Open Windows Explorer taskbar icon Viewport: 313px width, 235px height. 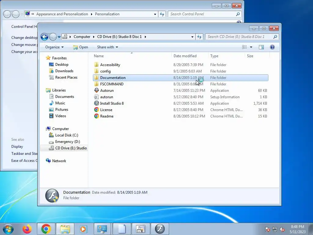(x=65, y=229)
